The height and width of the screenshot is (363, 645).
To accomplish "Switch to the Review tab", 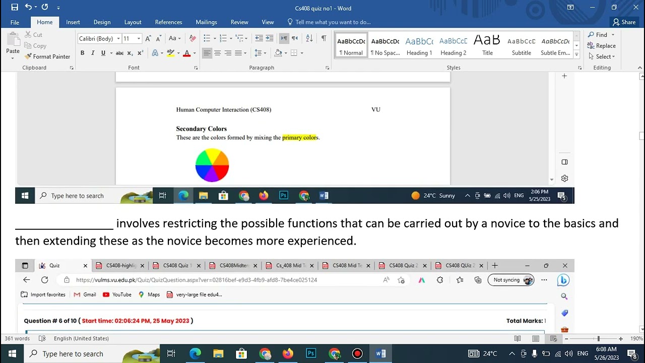I will 239,22.
